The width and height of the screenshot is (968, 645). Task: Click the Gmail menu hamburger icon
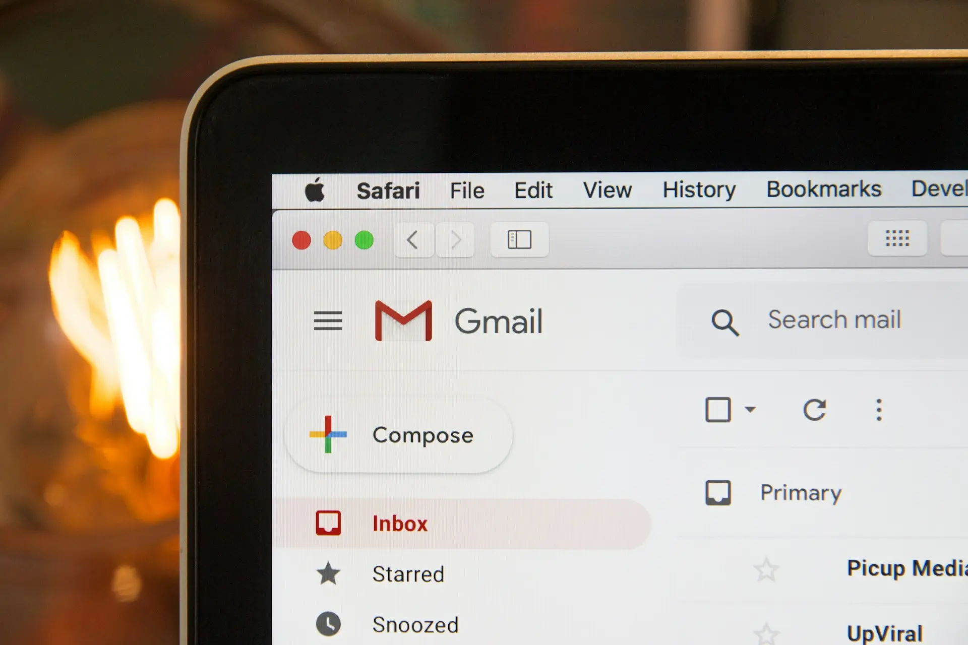coord(328,319)
